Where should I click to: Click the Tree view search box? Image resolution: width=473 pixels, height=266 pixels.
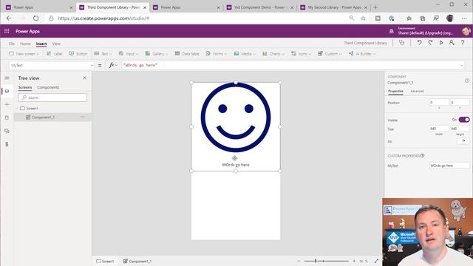(52, 98)
